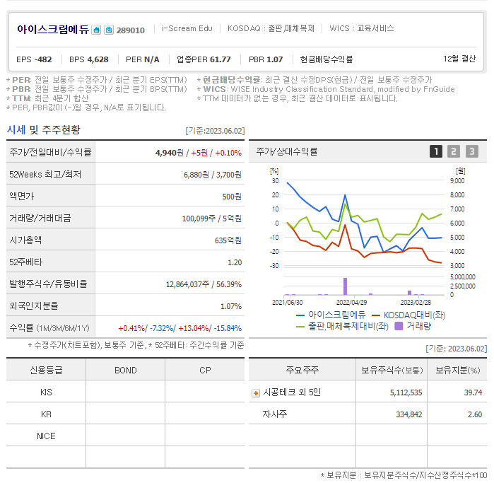Click the KOSDAQ대비(좌) red legend entry
This screenshot has width=494, height=483.
point(408,315)
